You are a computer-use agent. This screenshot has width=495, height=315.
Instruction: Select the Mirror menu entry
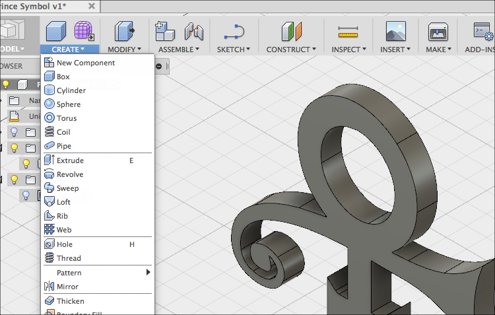click(x=67, y=287)
